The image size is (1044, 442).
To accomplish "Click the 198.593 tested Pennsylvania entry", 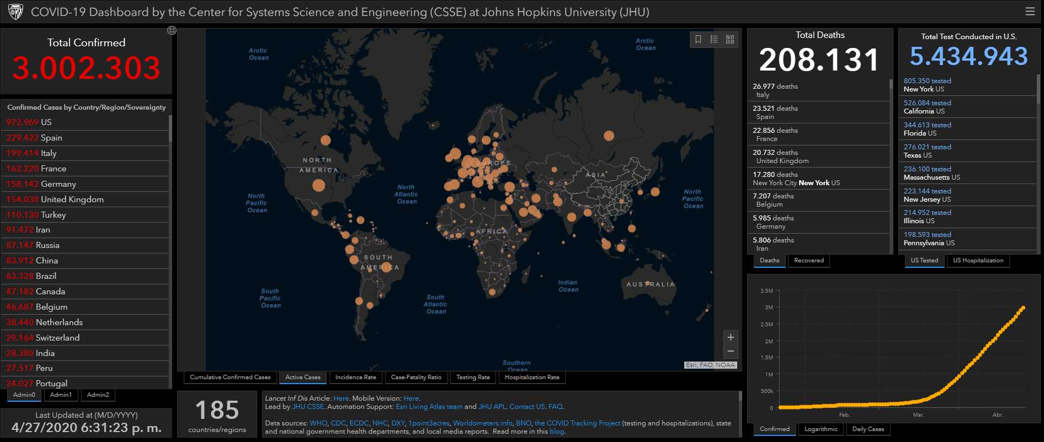I will [x=968, y=239].
